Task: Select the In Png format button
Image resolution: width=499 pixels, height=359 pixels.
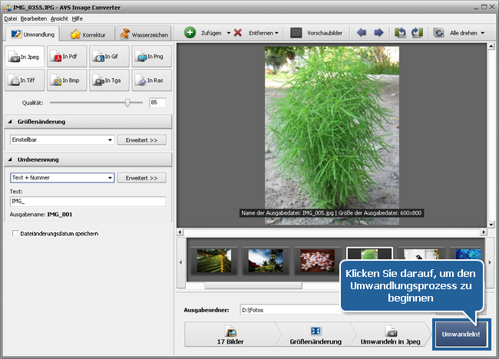Action: pyautogui.click(x=152, y=57)
